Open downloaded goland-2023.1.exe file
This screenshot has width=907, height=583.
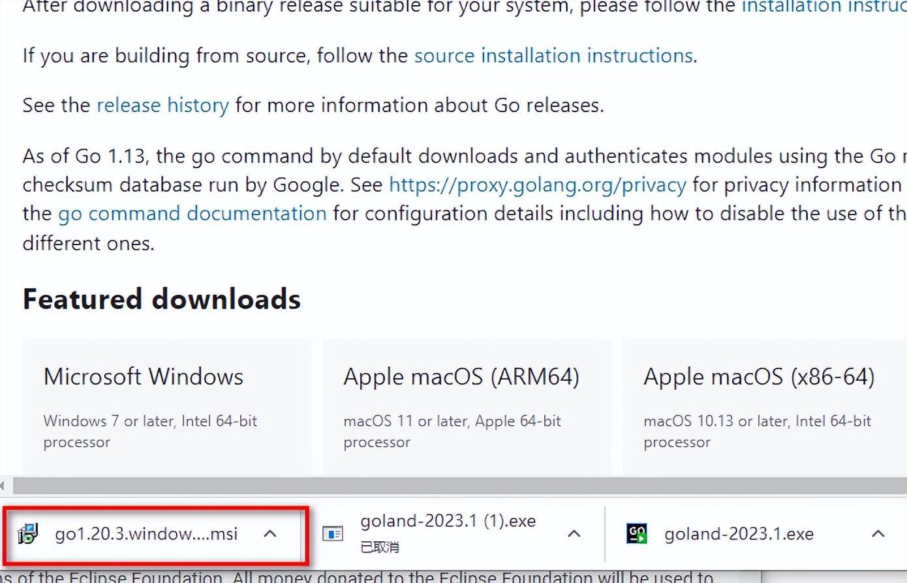coord(739,535)
